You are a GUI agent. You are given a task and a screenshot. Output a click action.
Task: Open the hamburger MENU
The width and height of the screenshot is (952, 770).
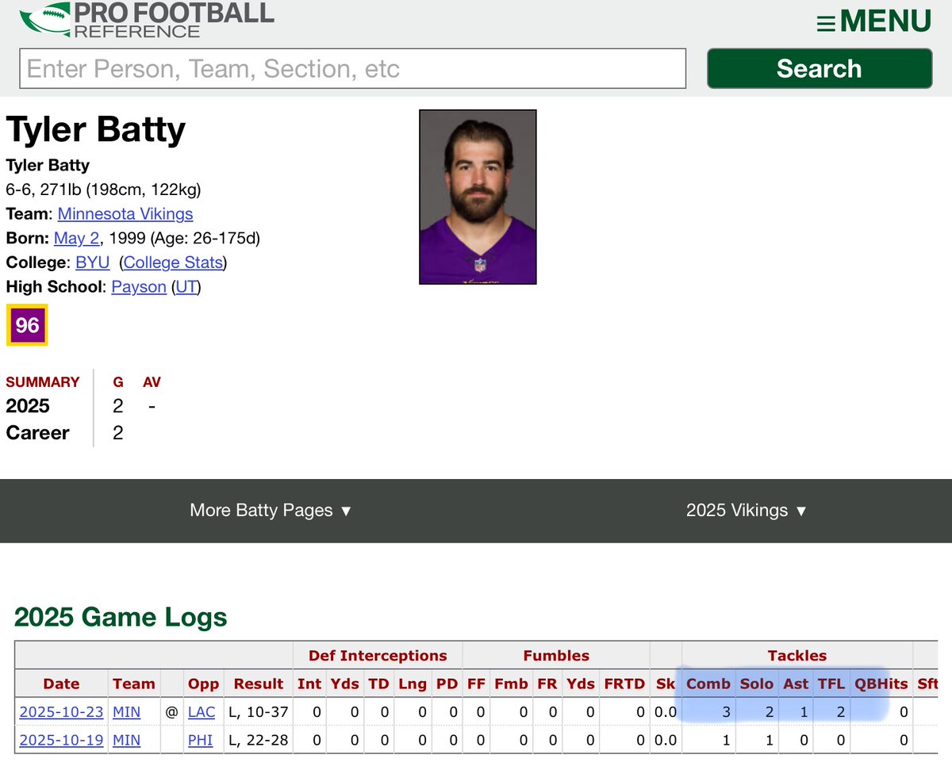pyautogui.click(x=873, y=21)
